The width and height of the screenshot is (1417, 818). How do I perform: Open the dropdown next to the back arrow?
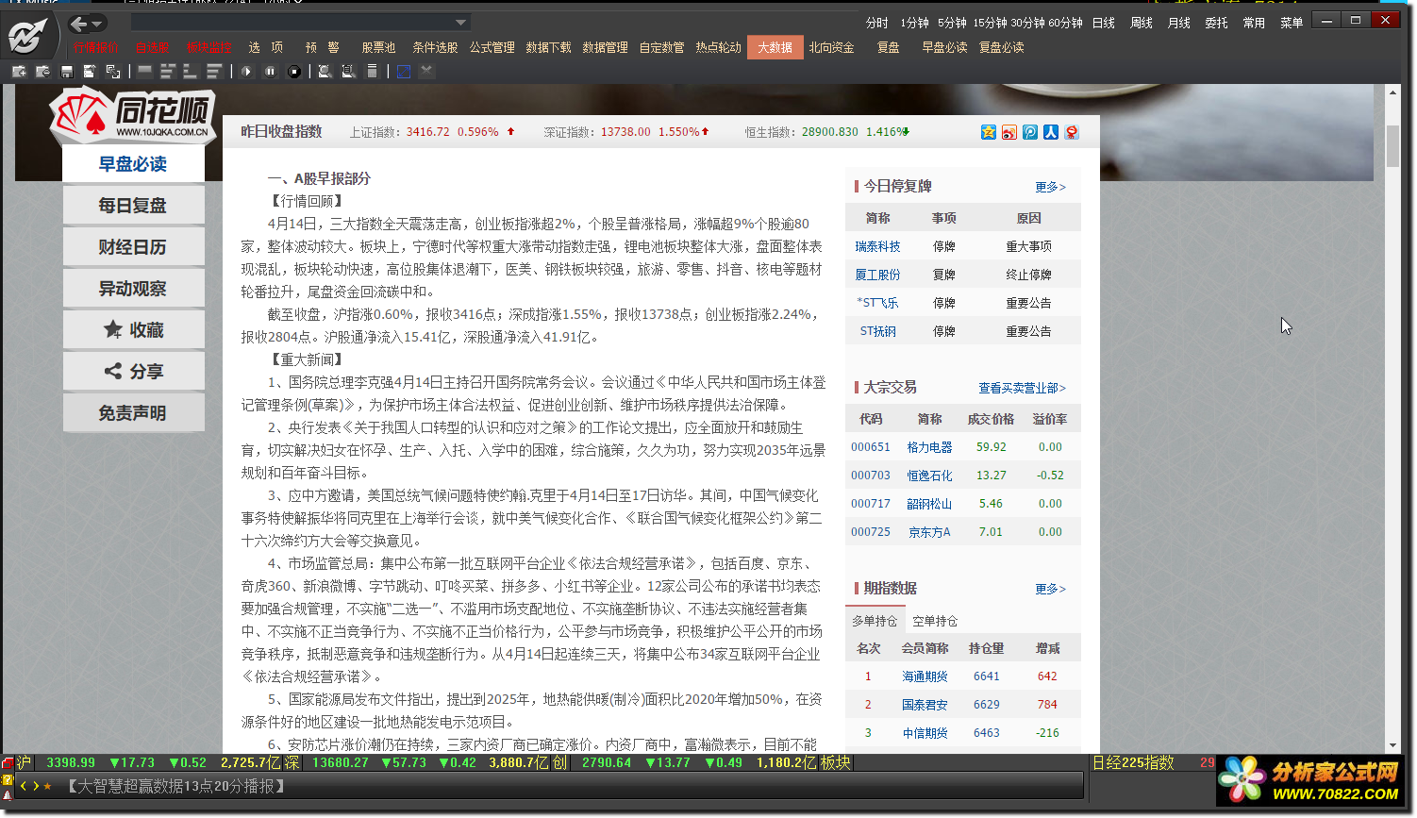coord(98,24)
